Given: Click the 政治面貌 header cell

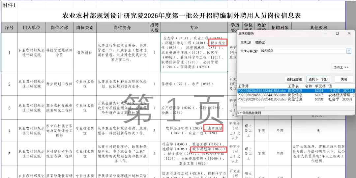Looking at the screenshot, I should coord(261,26).
